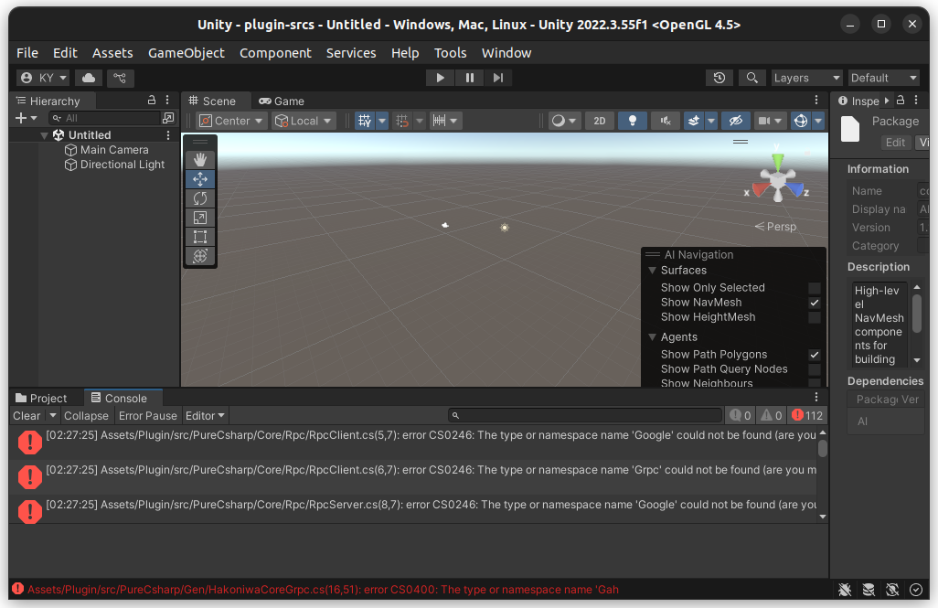Open the Default layout dropdown
This screenshot has height=608, width=938.
883,78
